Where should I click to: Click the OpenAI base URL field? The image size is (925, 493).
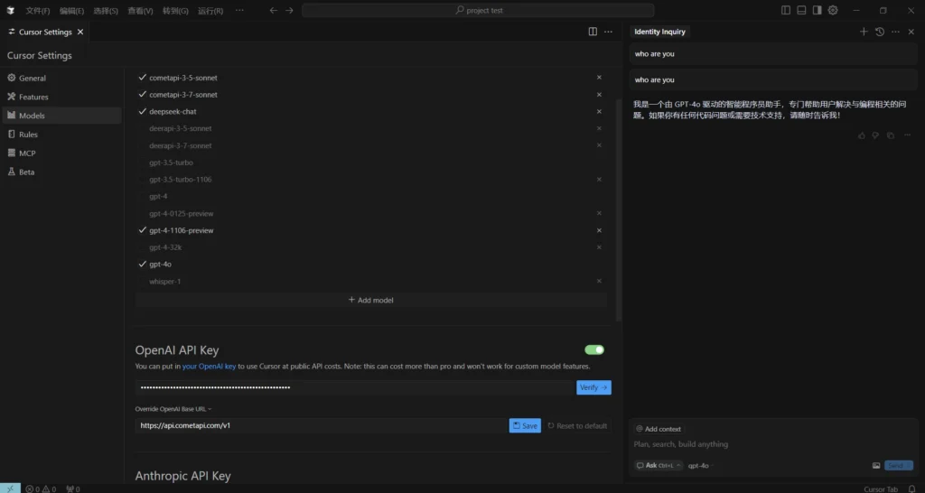click(x=321, y=425)
